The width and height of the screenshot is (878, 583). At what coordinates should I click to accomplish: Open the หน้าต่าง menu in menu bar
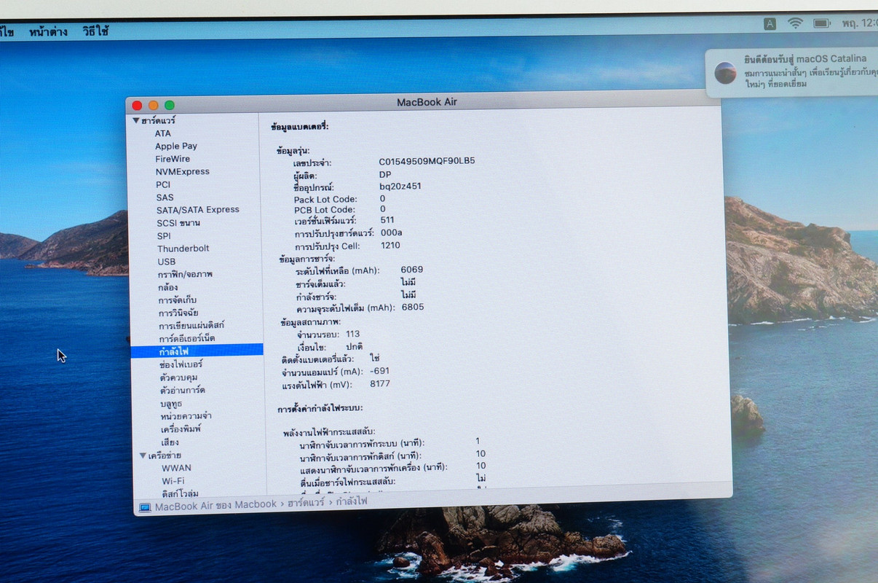pos(48,31)
